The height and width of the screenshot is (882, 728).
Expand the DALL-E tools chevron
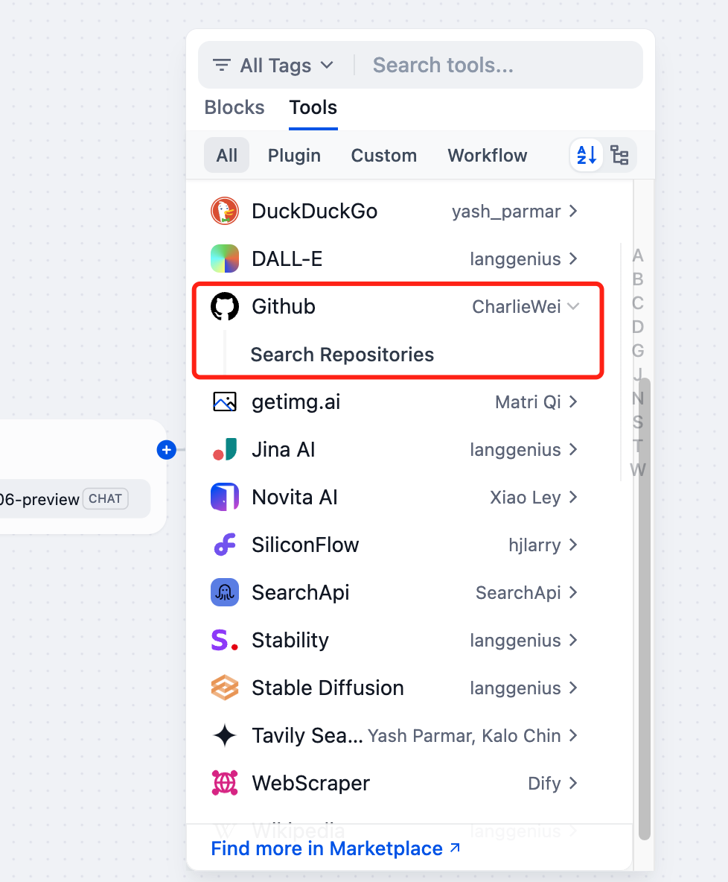[573, 258]
